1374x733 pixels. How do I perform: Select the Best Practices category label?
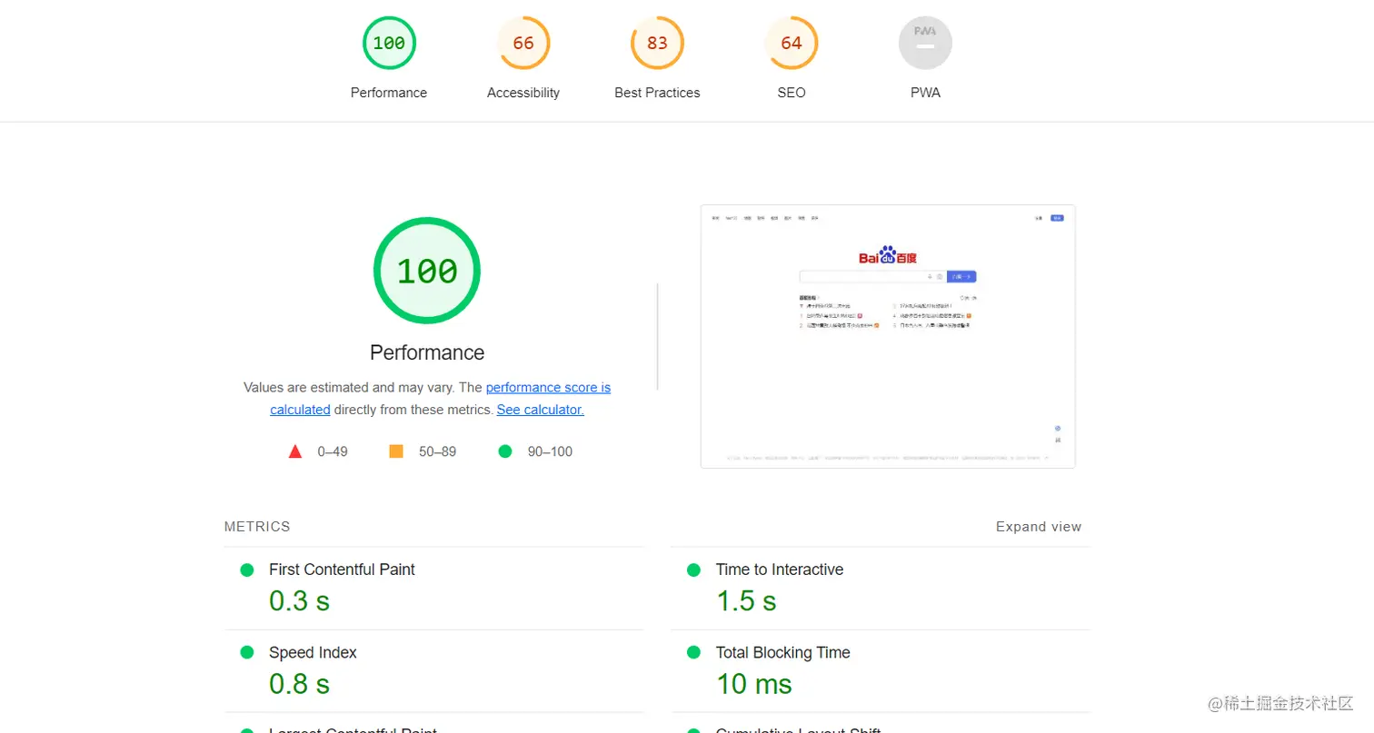coord(657,93)
